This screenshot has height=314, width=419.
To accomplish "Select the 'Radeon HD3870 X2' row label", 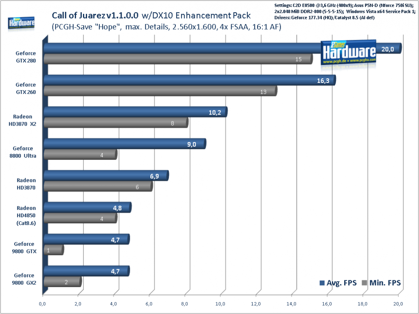I will click(x=23, y=120).
